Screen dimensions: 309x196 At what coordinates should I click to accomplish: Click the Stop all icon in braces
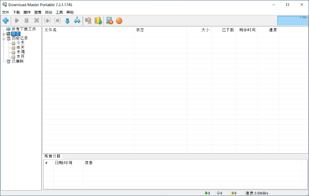tap(57, 20)
